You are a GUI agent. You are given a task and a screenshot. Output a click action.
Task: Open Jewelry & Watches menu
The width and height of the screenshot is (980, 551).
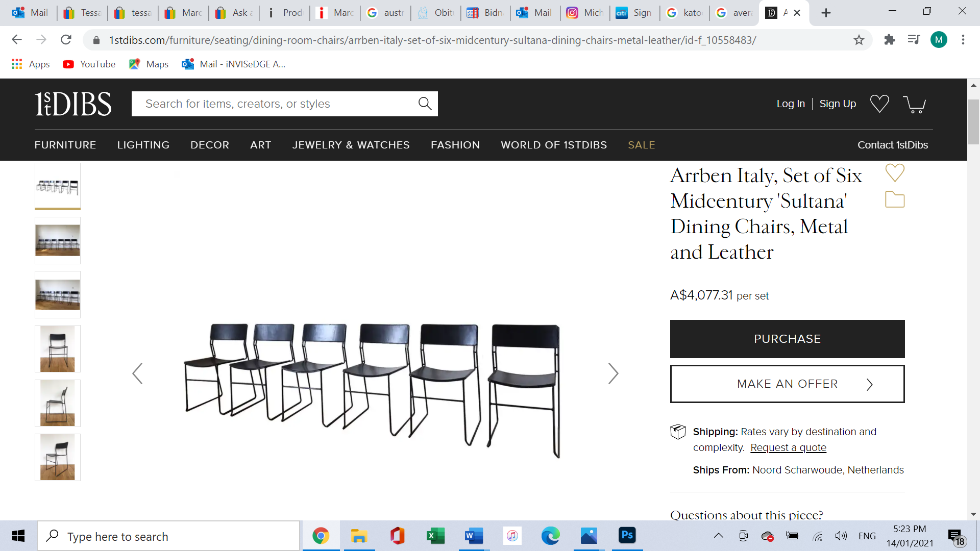[351, 145]
